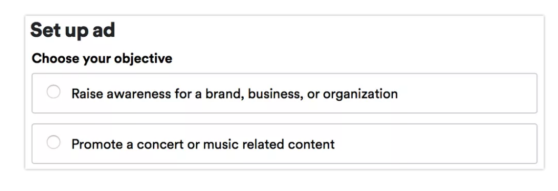Click the 'Choose your objective' subheading
The height and width of the screenshot is (191, 558).
coord(102,59)
